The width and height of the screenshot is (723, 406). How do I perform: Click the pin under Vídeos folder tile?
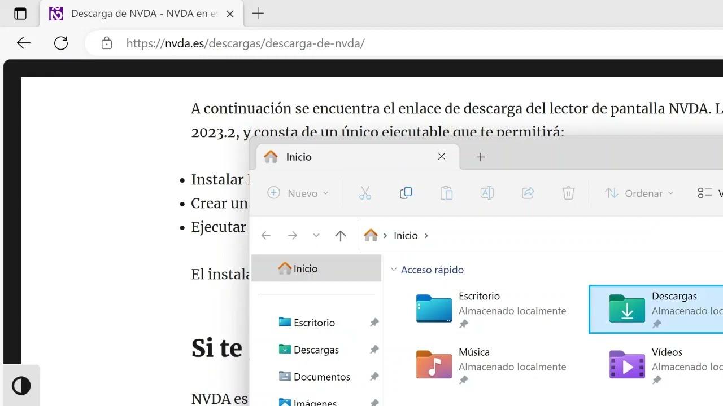click(x=657, y=380)
